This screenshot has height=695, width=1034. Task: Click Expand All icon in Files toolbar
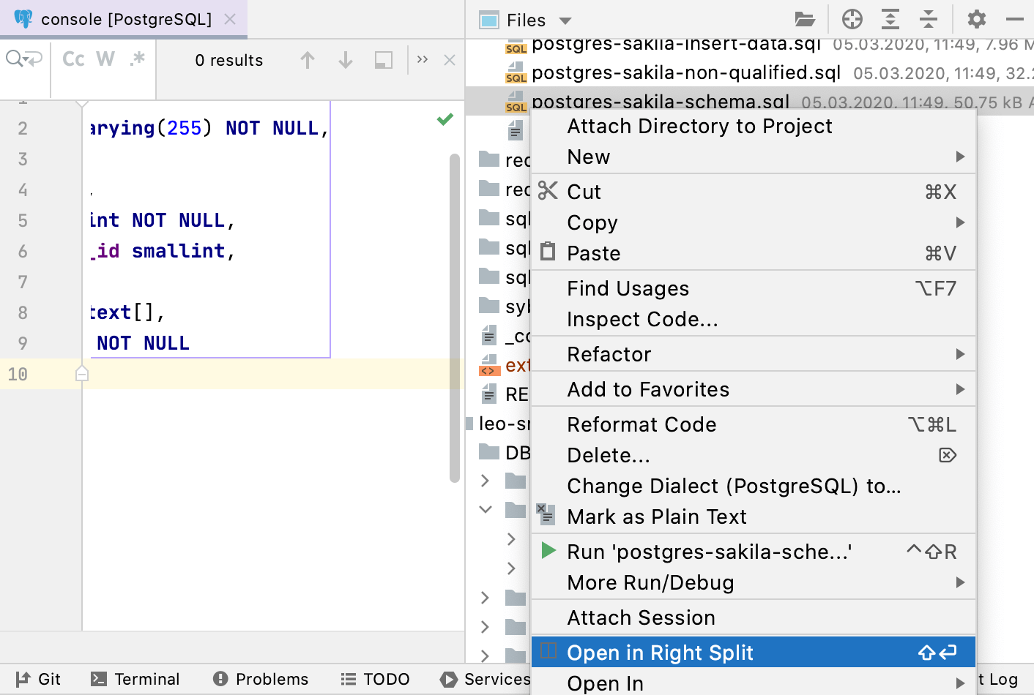890,19
